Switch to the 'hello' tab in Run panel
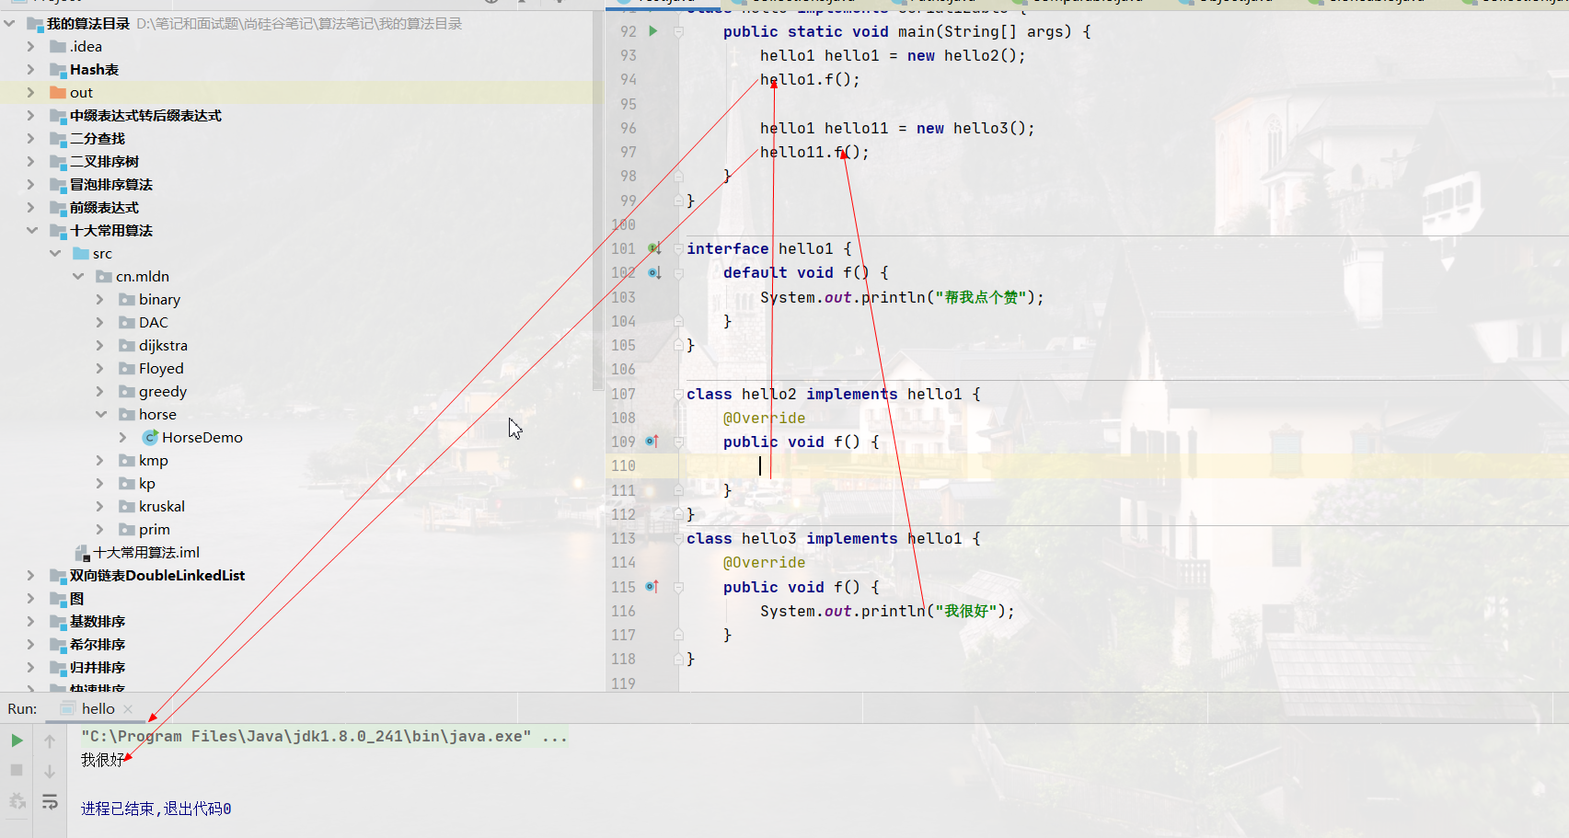 [98, 708]
